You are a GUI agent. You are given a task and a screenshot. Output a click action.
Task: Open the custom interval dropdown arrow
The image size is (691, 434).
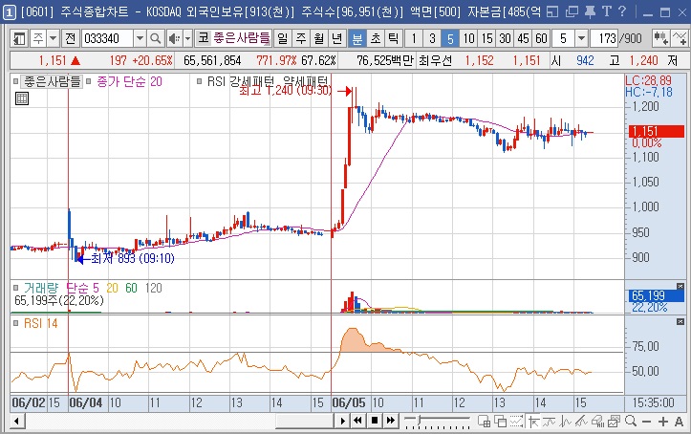click(581, 39)
